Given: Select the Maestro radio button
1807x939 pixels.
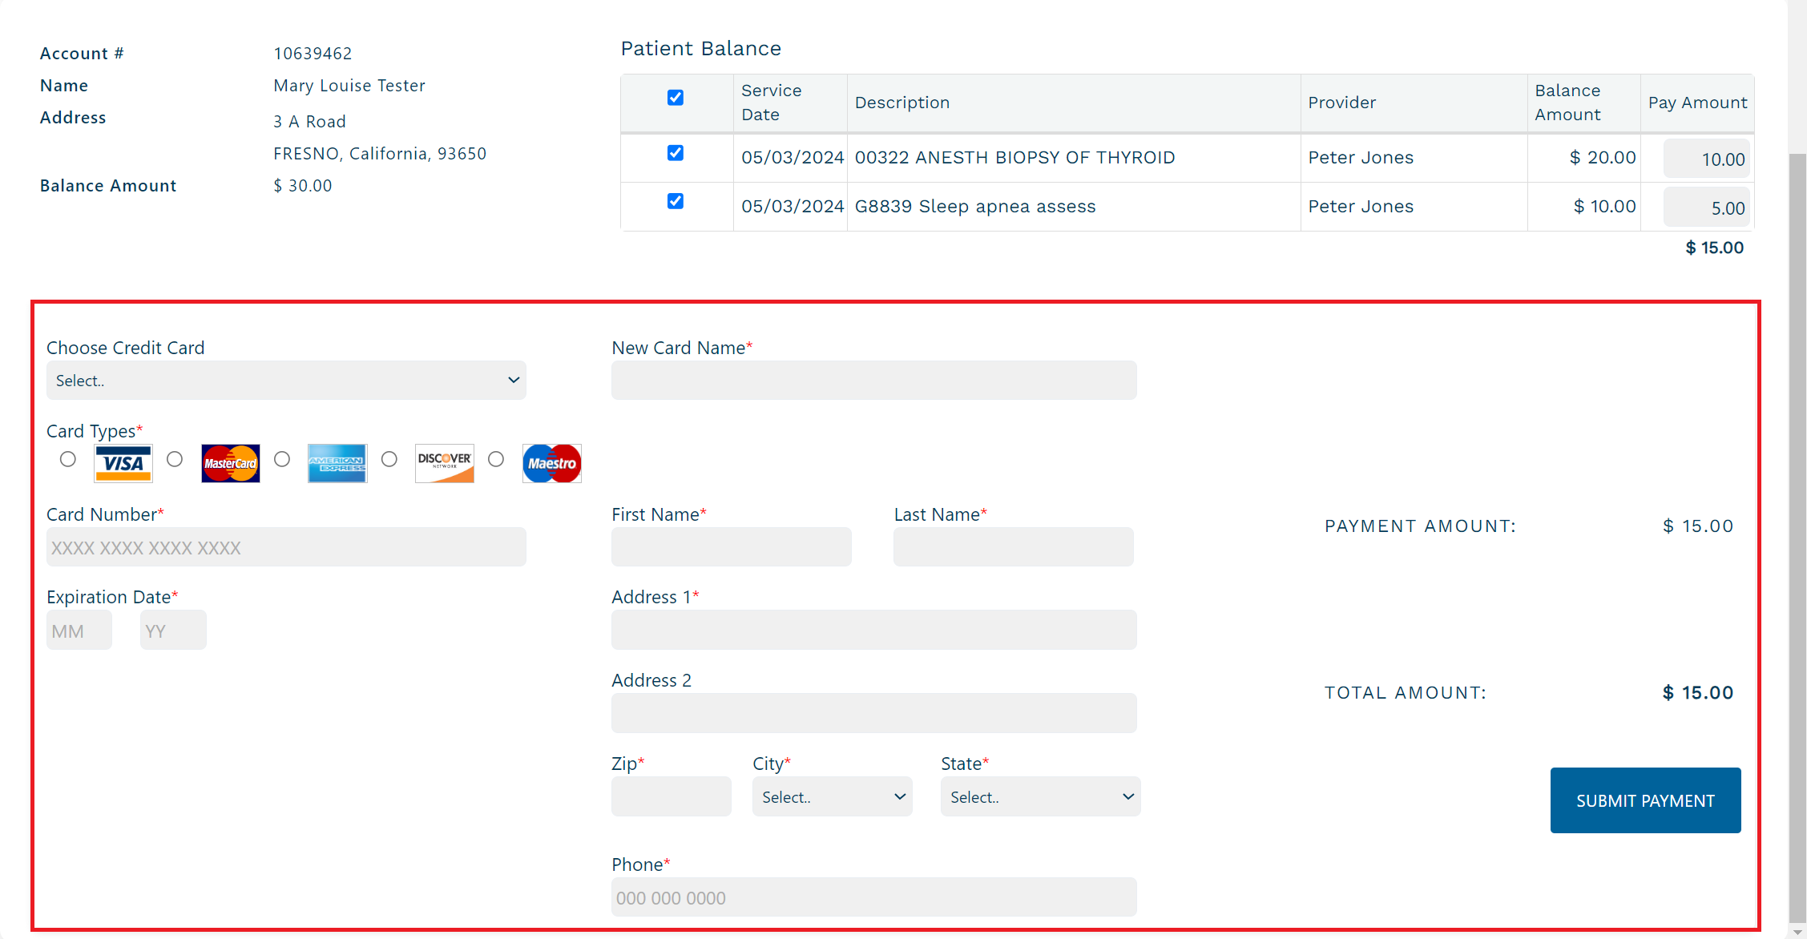Looking at the screenshot, I should 496,459.
